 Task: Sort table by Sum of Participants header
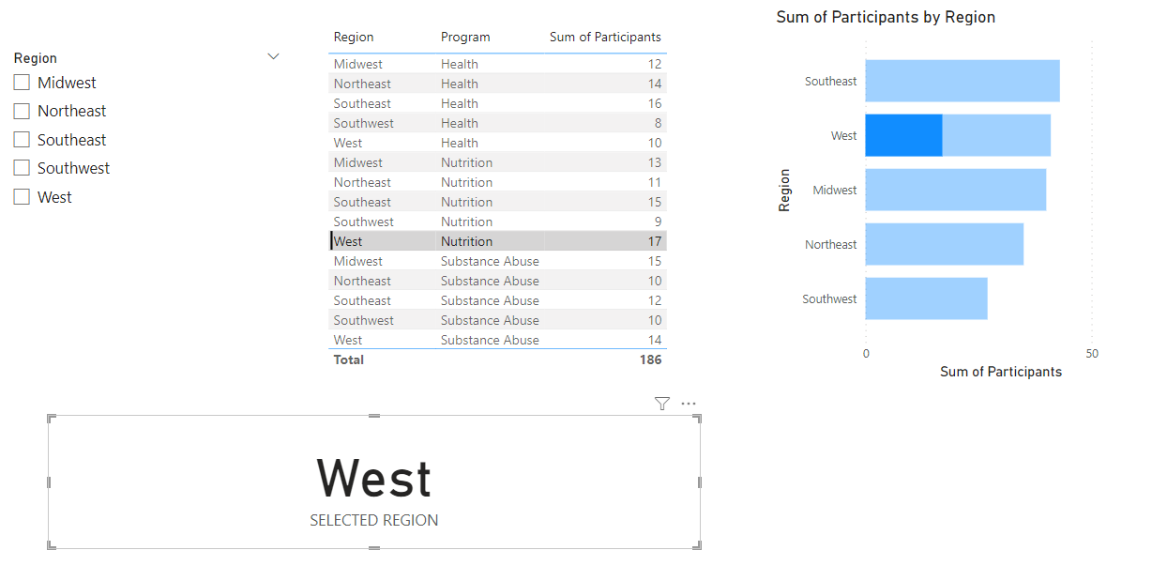pyautogui.click(x=606, y=37)
